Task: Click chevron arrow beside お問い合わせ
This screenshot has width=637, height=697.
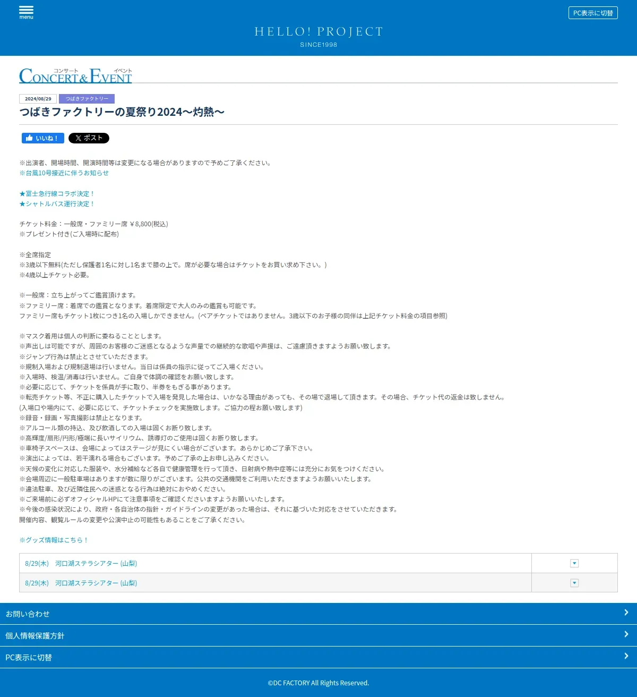Action: (x=626, y=613)
